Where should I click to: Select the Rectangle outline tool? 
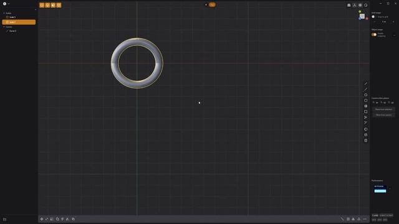(x=366, y=111)
